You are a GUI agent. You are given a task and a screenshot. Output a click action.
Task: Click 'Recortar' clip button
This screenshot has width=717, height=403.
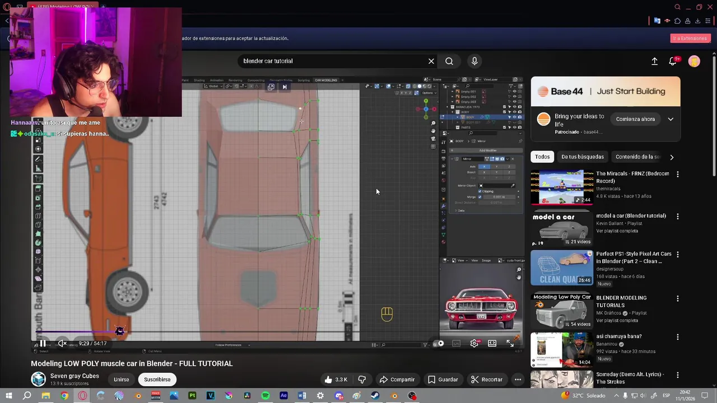coord(486,379)
